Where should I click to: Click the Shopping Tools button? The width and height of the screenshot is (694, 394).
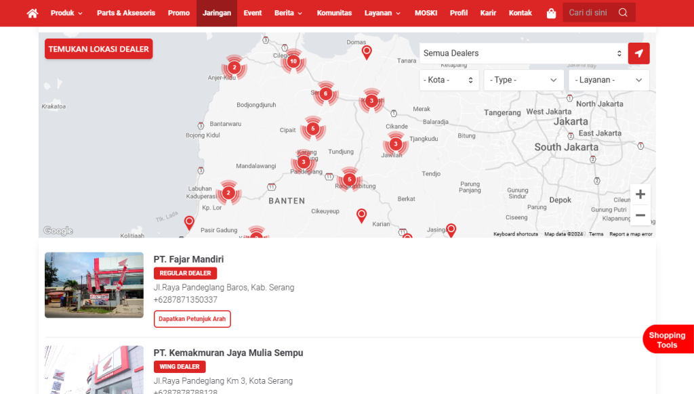[668, 340]
